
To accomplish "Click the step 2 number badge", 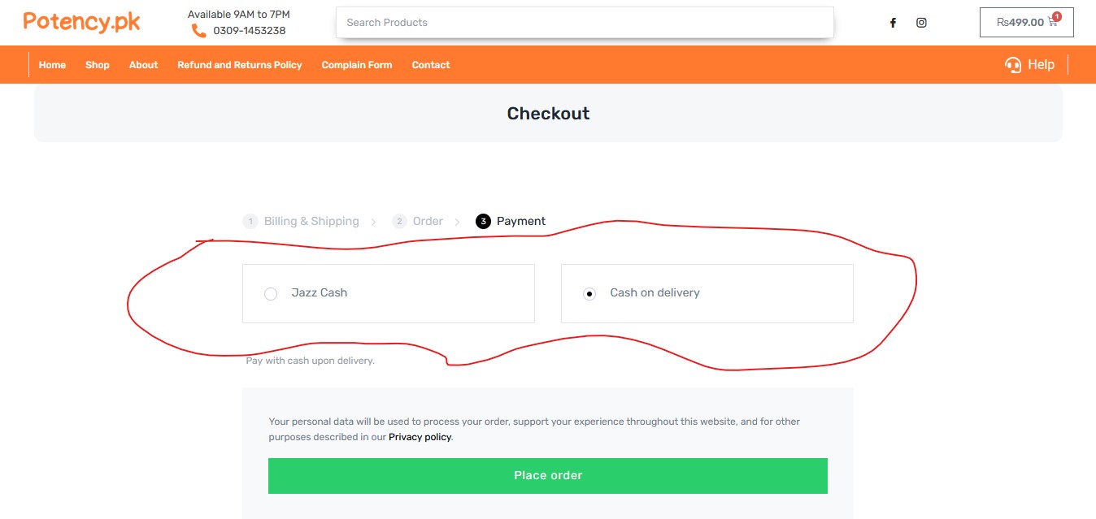I will pyautogui.click(x=399, y=222).
